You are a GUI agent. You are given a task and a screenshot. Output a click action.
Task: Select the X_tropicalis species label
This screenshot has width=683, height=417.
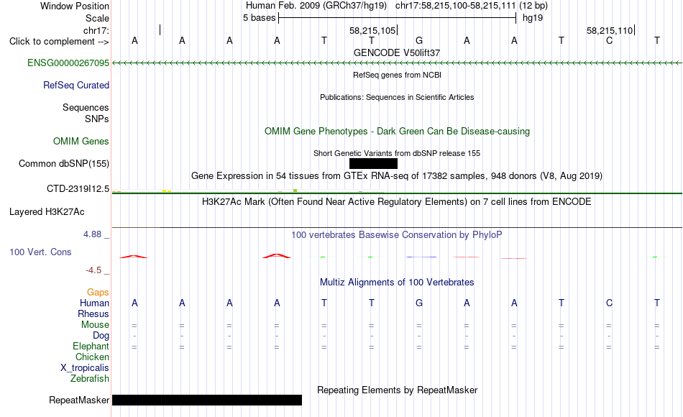(85, 368)
